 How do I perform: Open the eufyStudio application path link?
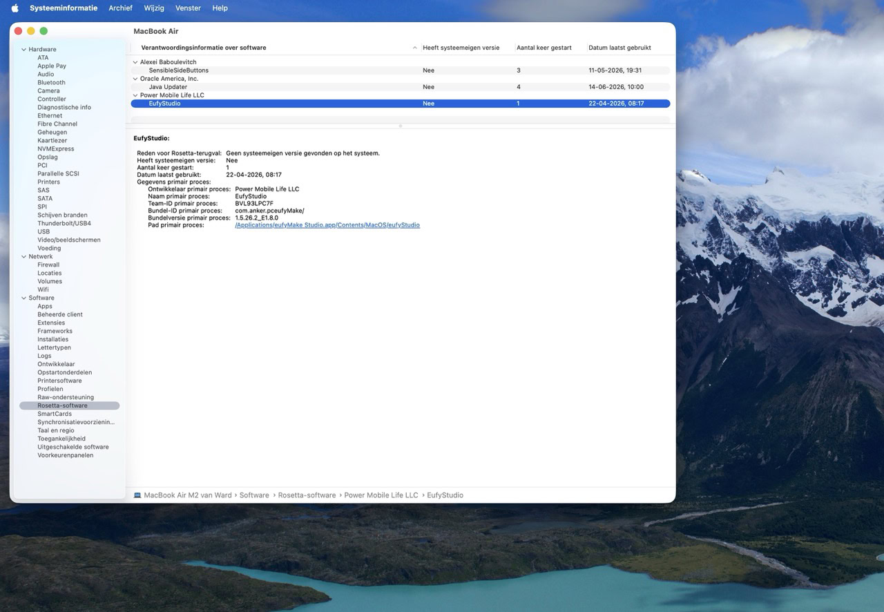[327, 225]
